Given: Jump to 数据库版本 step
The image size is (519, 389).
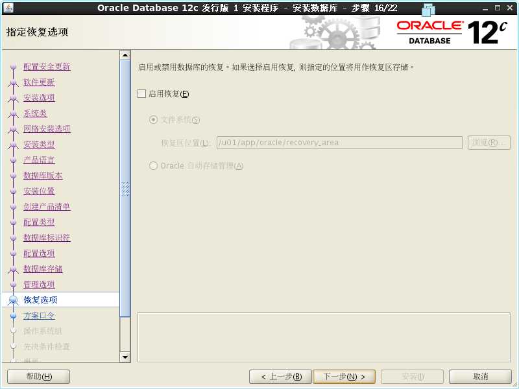Looking at the screenshot, I should click(43, 175).
